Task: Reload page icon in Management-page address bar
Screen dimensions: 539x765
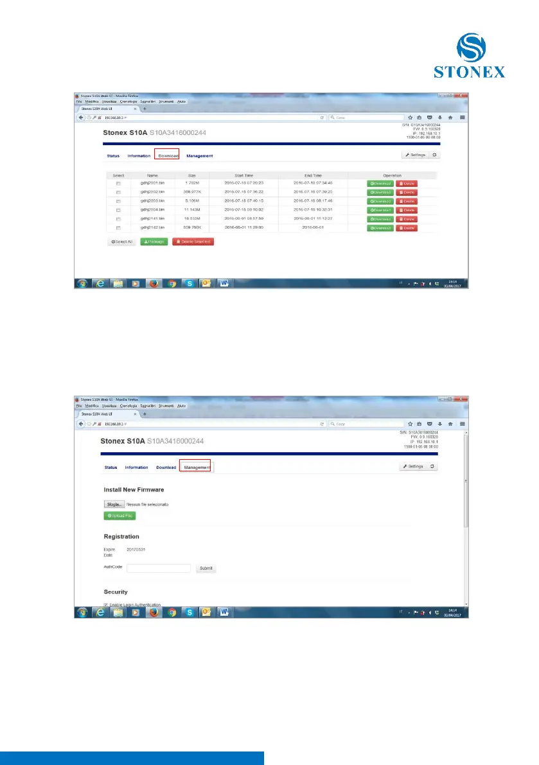Action: (322, 424)
